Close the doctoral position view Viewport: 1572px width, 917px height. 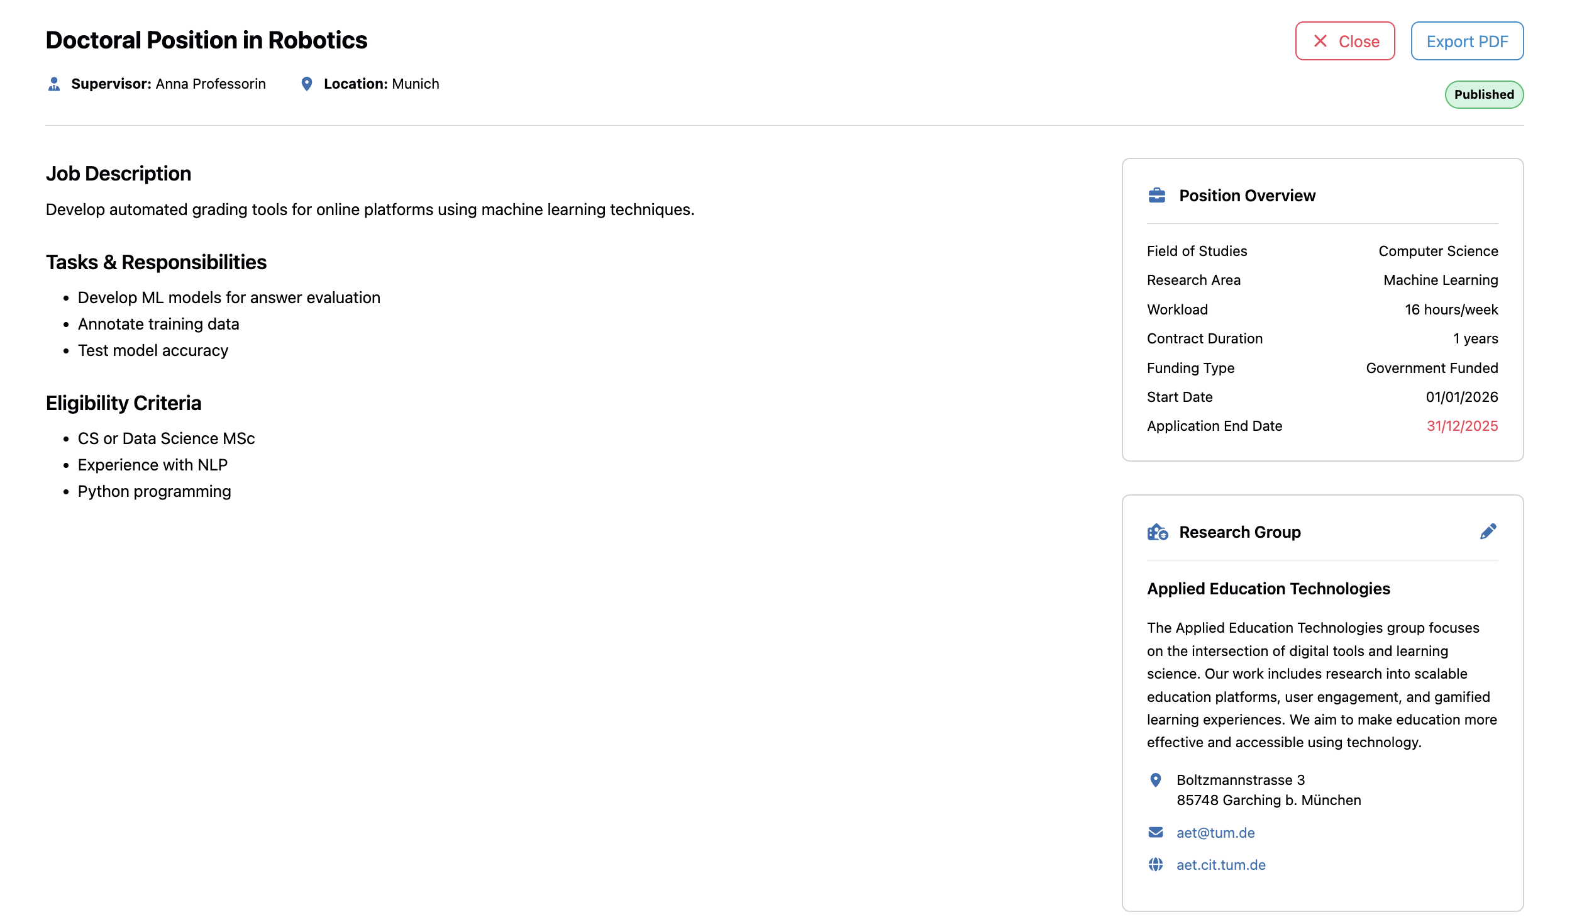tap(1345, 41)
